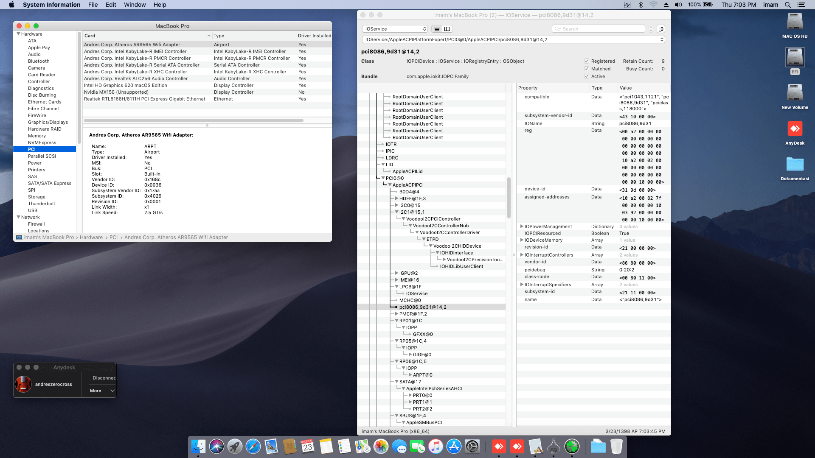Open iTunes from the Dock
The image size is (815, 458).
(436, 446)
